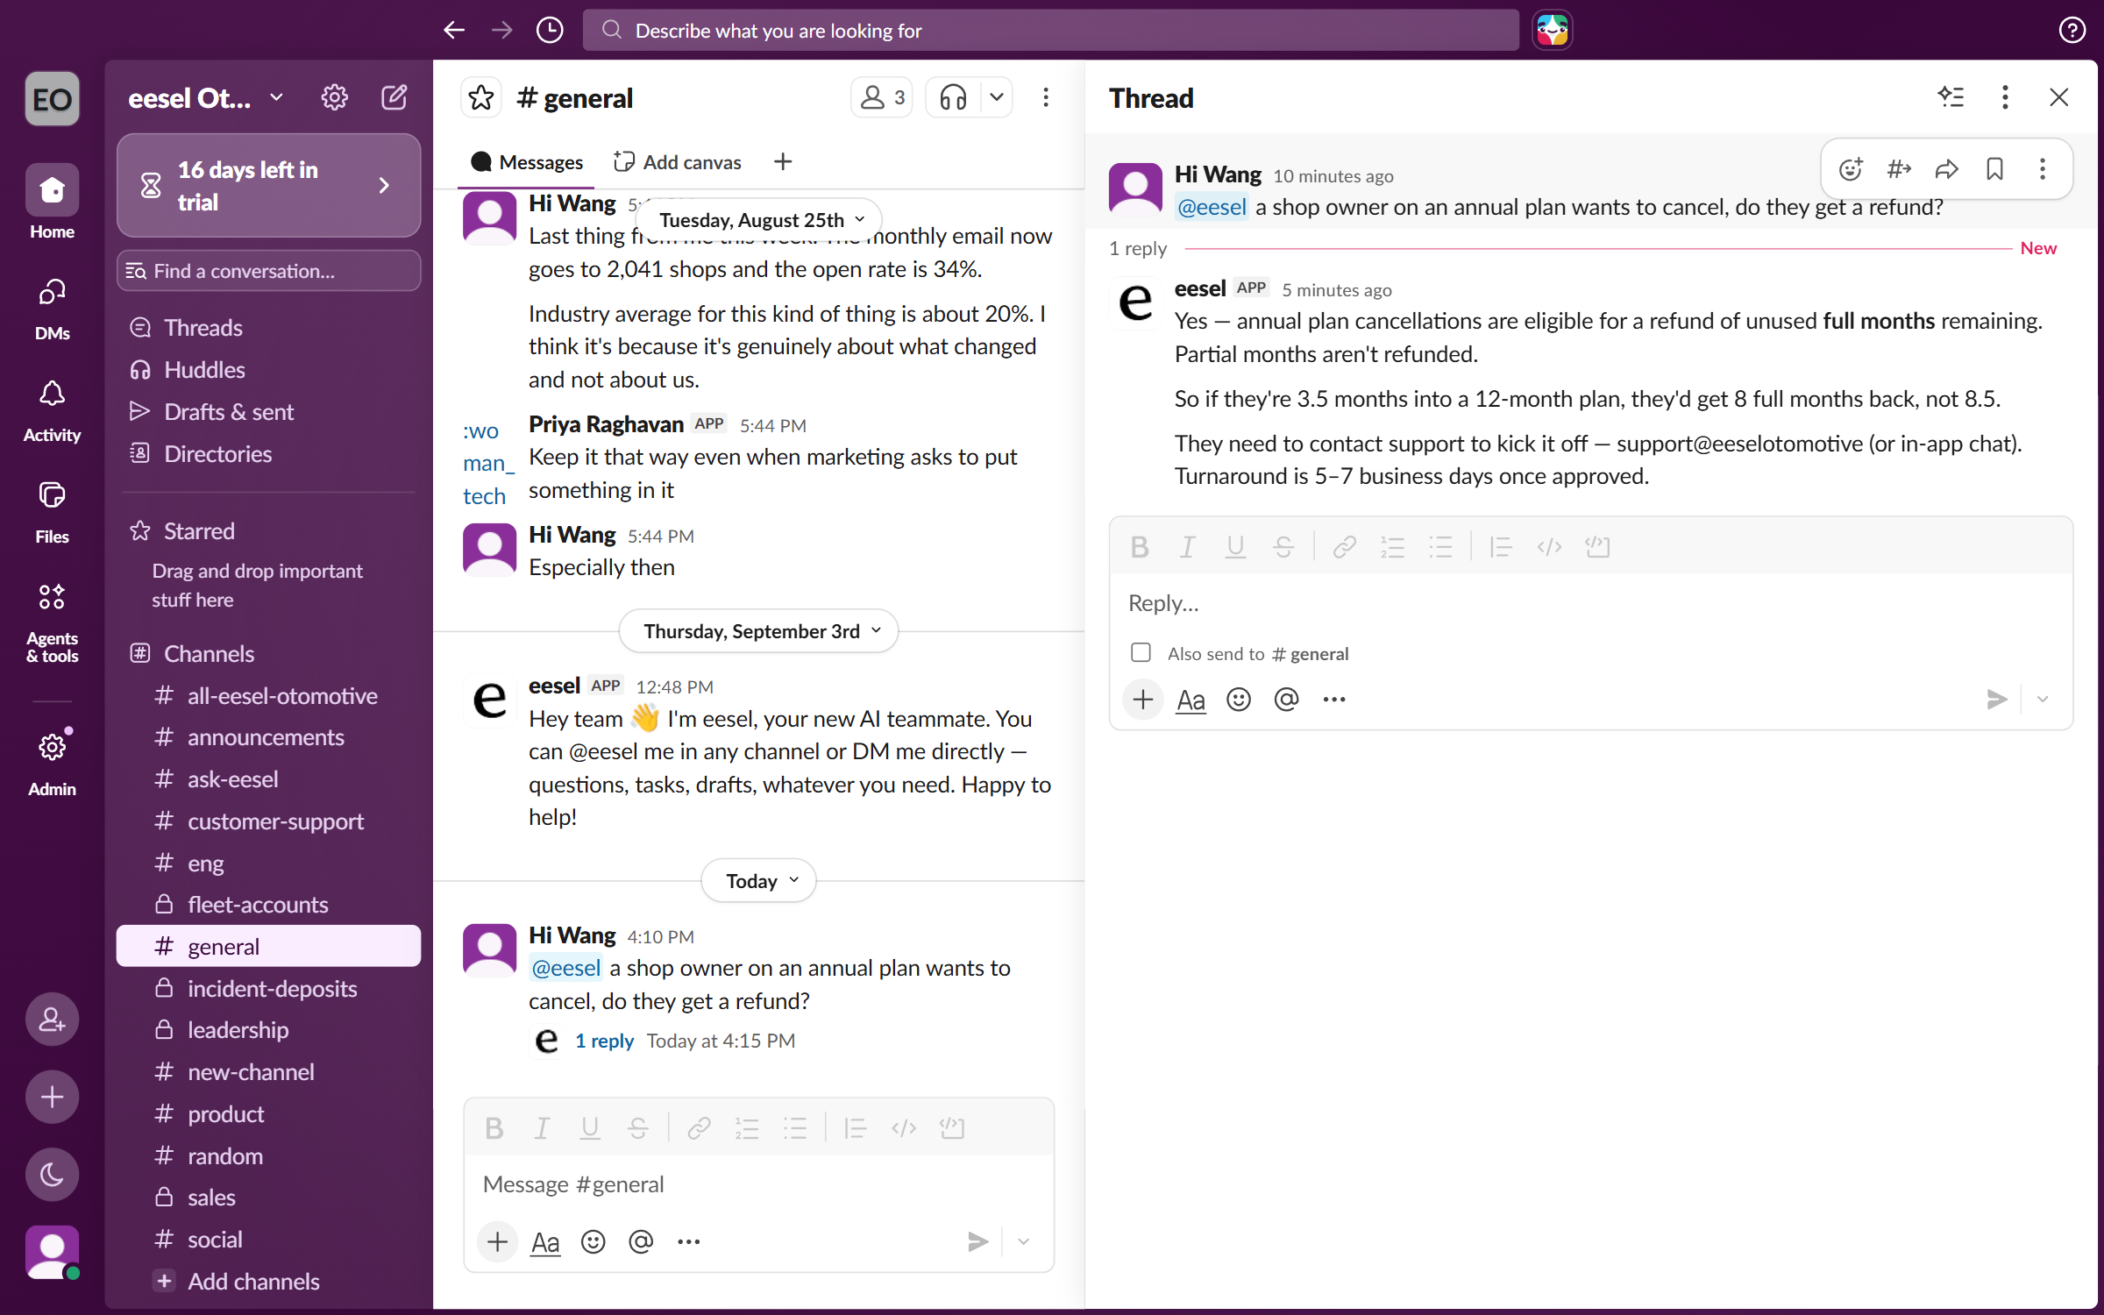Open send options arrow in the thread reply
Image resolution: width=2104 pixels, height=1315 pixels.
2043,700
